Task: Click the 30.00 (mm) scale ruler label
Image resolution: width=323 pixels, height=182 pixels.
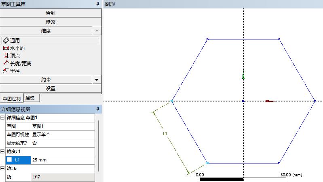Action: pyautogui.click(x=291, y=175)
